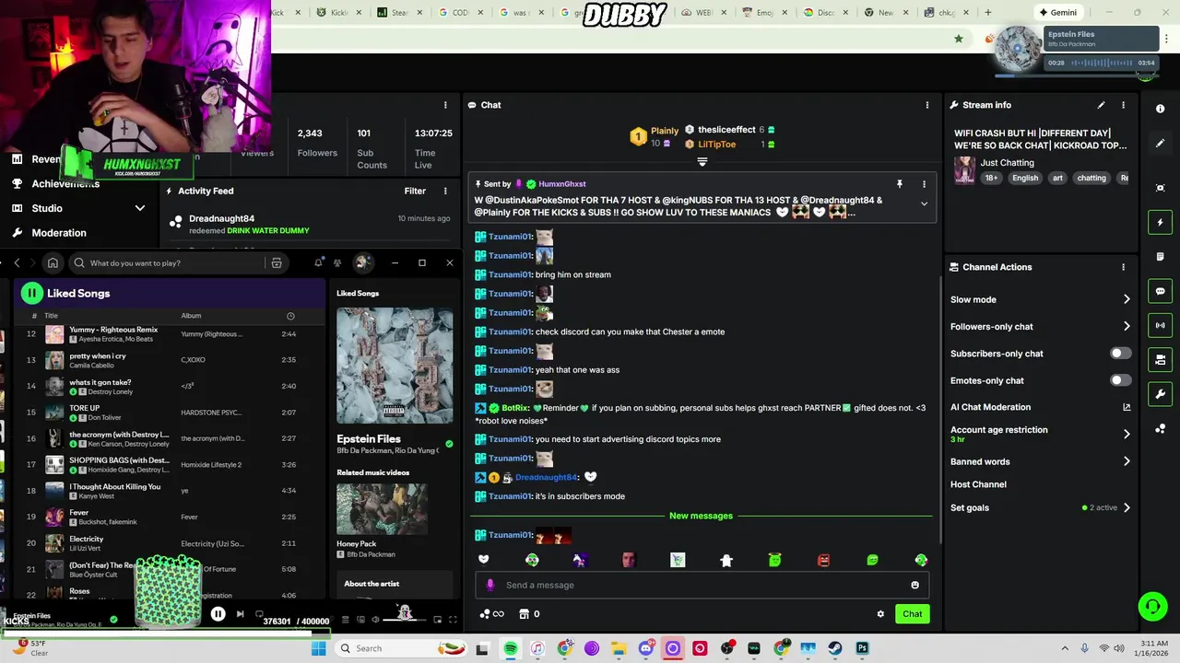
Task: Jump to New messages in chat
Action: click(701, 516)
